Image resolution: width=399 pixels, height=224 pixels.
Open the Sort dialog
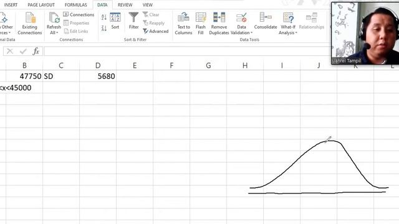[115, 21]
